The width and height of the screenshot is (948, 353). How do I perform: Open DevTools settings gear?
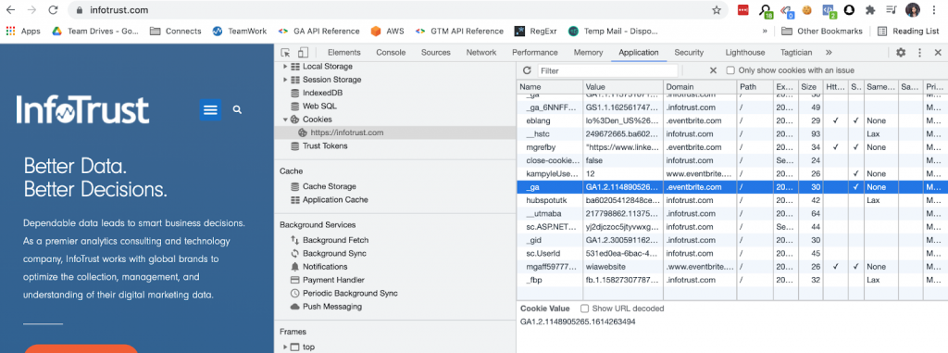[x=901, y=53]
